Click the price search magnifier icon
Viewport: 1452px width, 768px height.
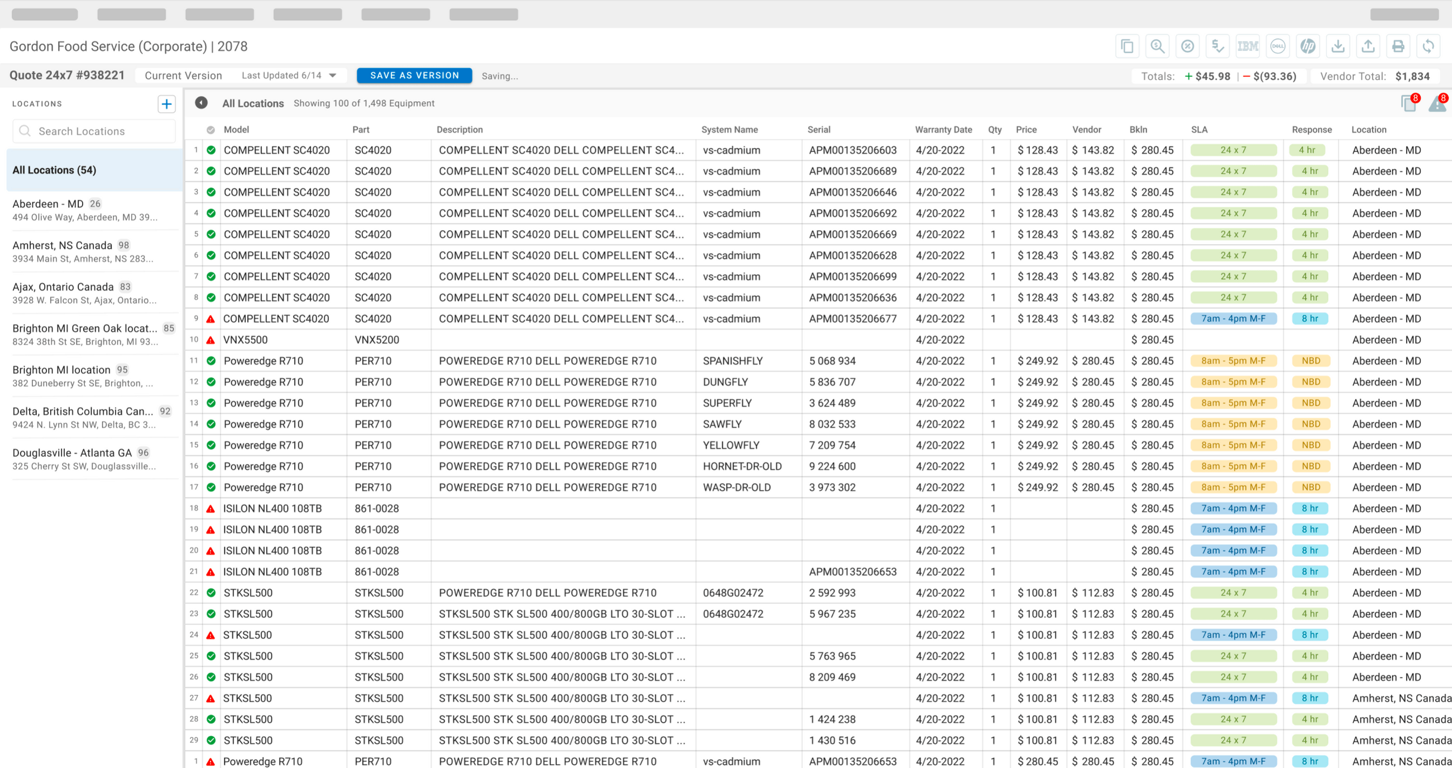point(1157,46)
